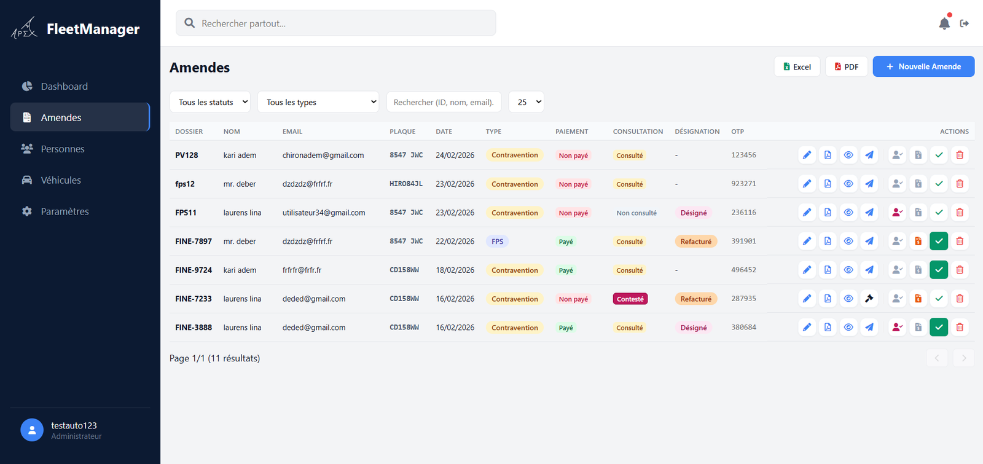983x464 pixels.
Task: Focus the 'Rechercher (ID, nom, email)' field
Action: [444, 102]
